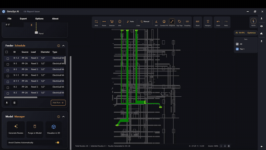Toggle the All tiers checkbox
The width and height of the screenshot is (266, 150).
[x=237, y=44]
